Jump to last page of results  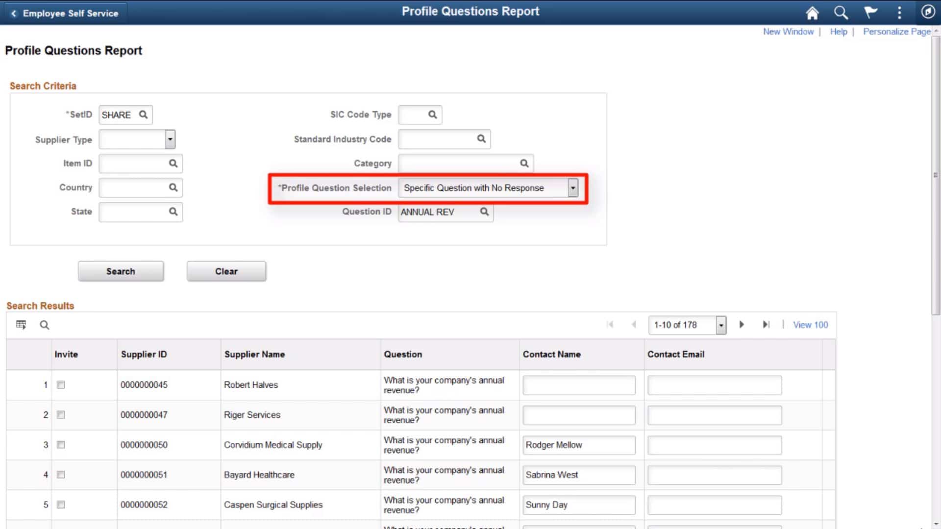[767, 324]
